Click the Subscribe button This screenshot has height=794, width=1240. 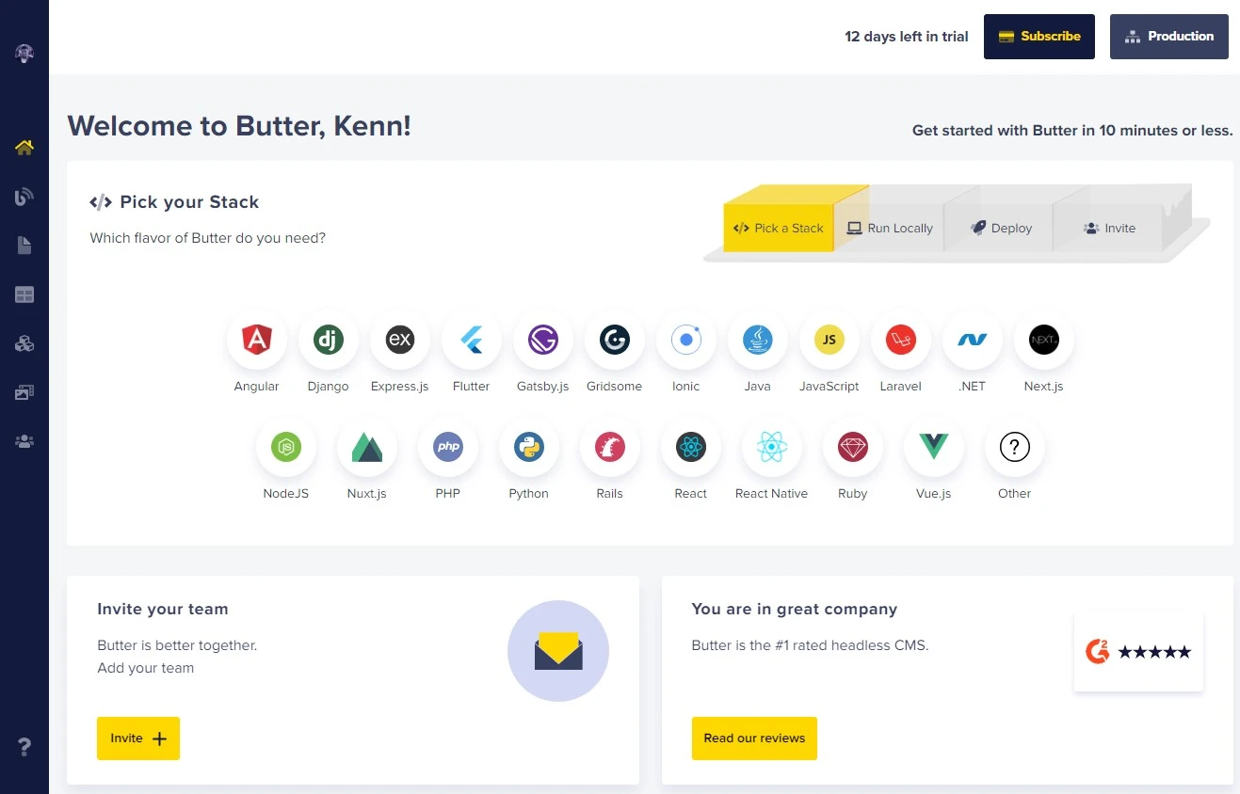(1039, 37)
